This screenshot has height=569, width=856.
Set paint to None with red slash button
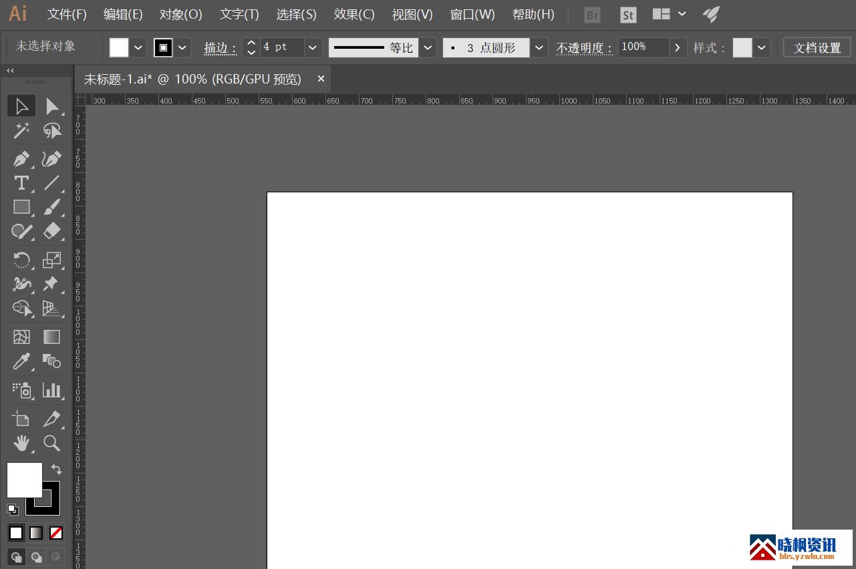point(56,533)
